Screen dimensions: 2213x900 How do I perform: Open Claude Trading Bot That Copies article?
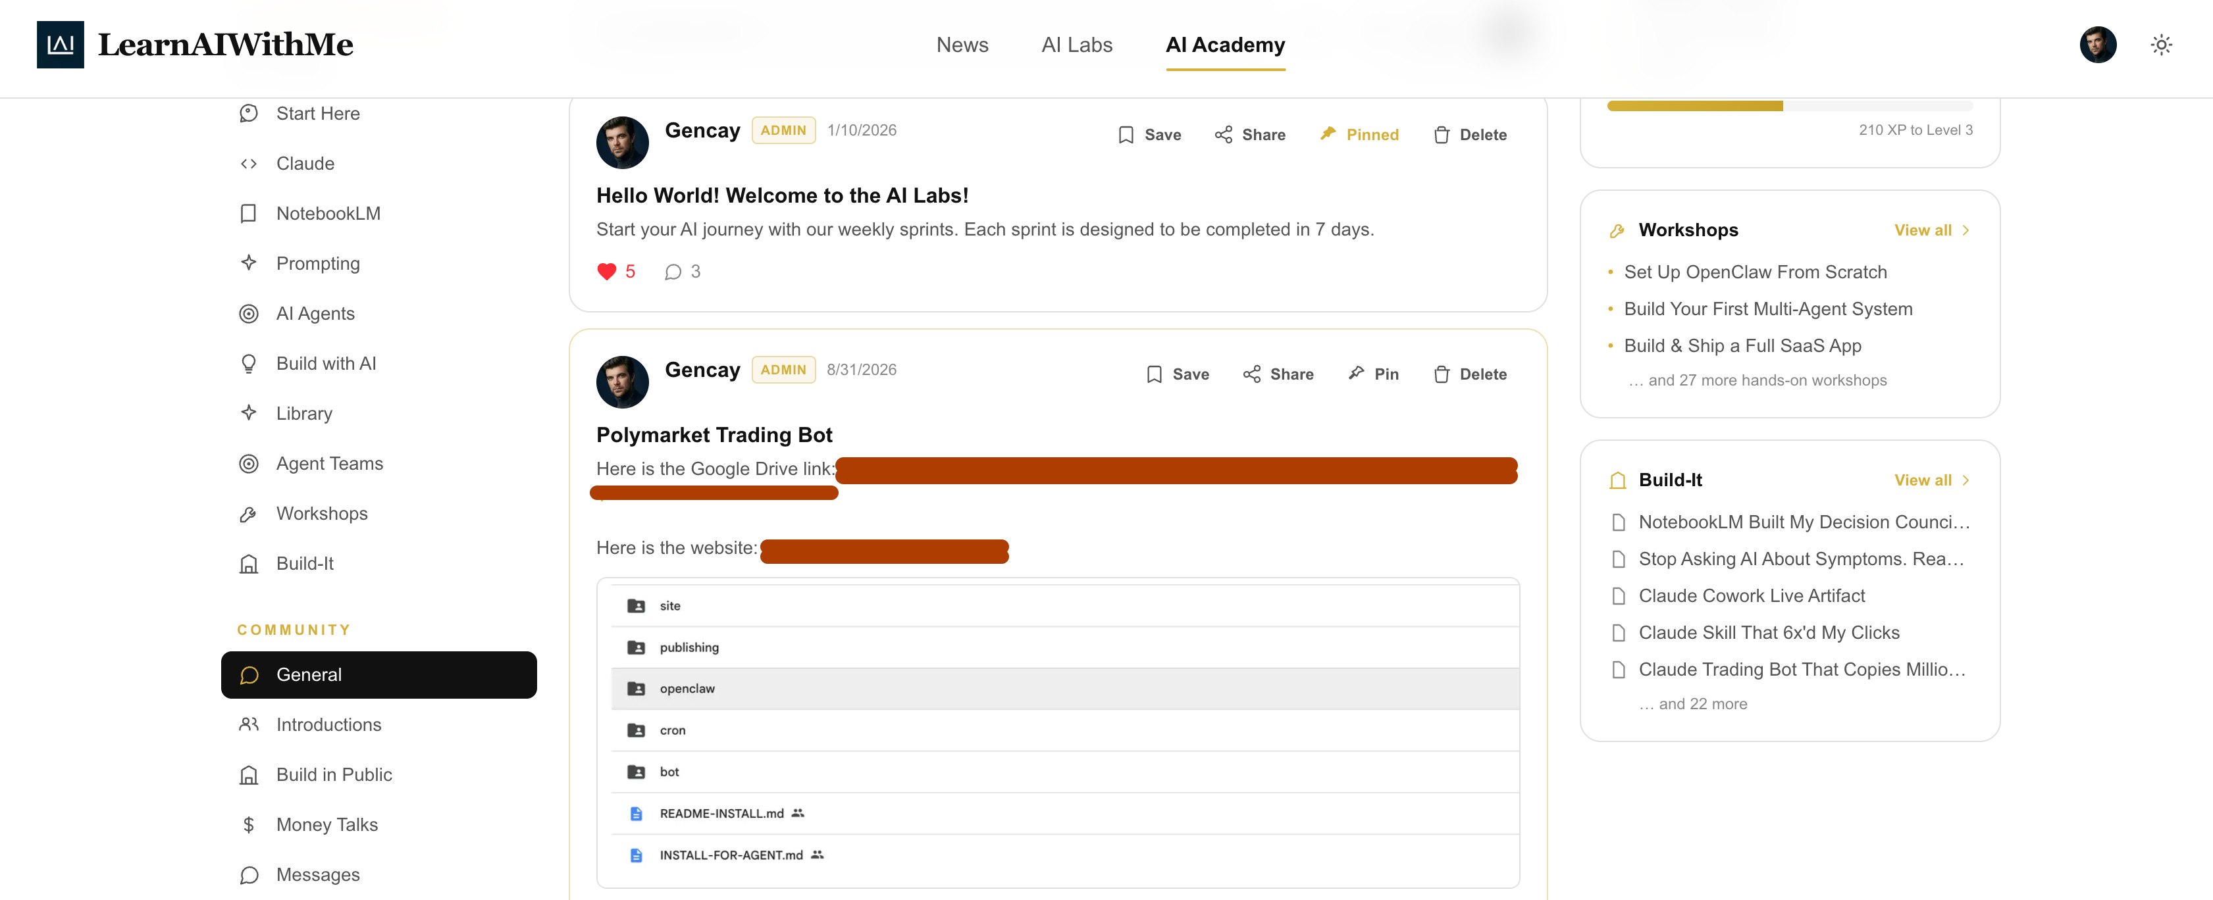1802,670
